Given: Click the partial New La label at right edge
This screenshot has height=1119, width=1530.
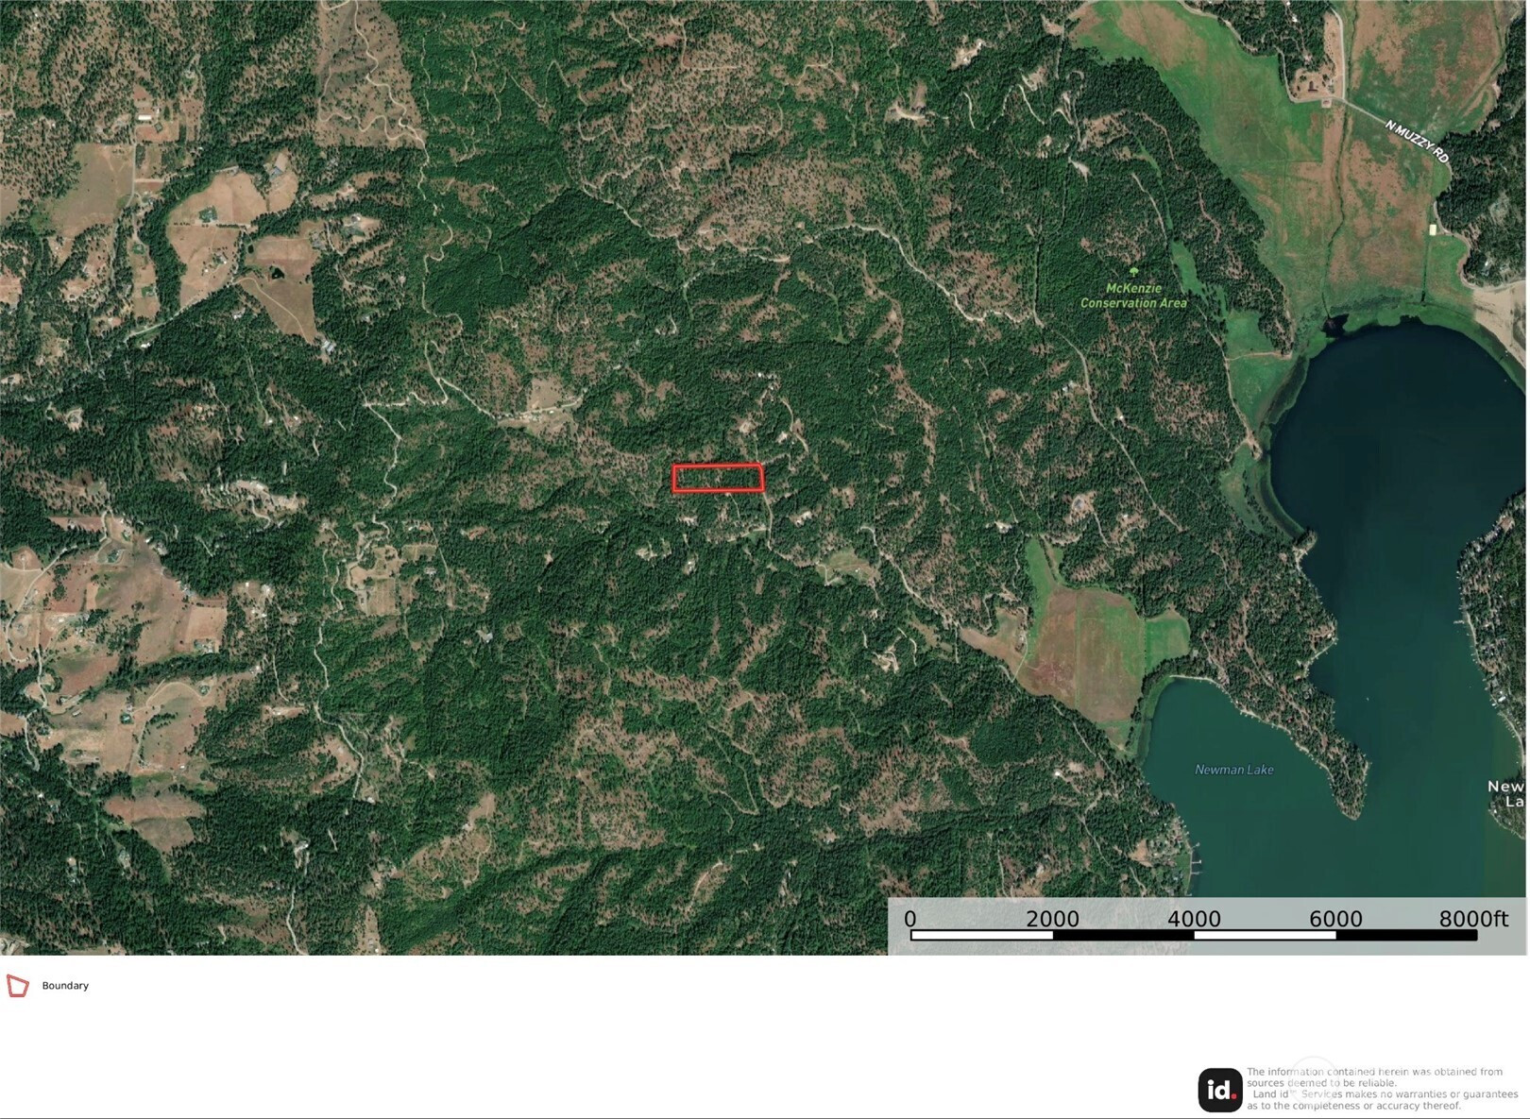Looking at the screenshot, I should (1507, 793).
